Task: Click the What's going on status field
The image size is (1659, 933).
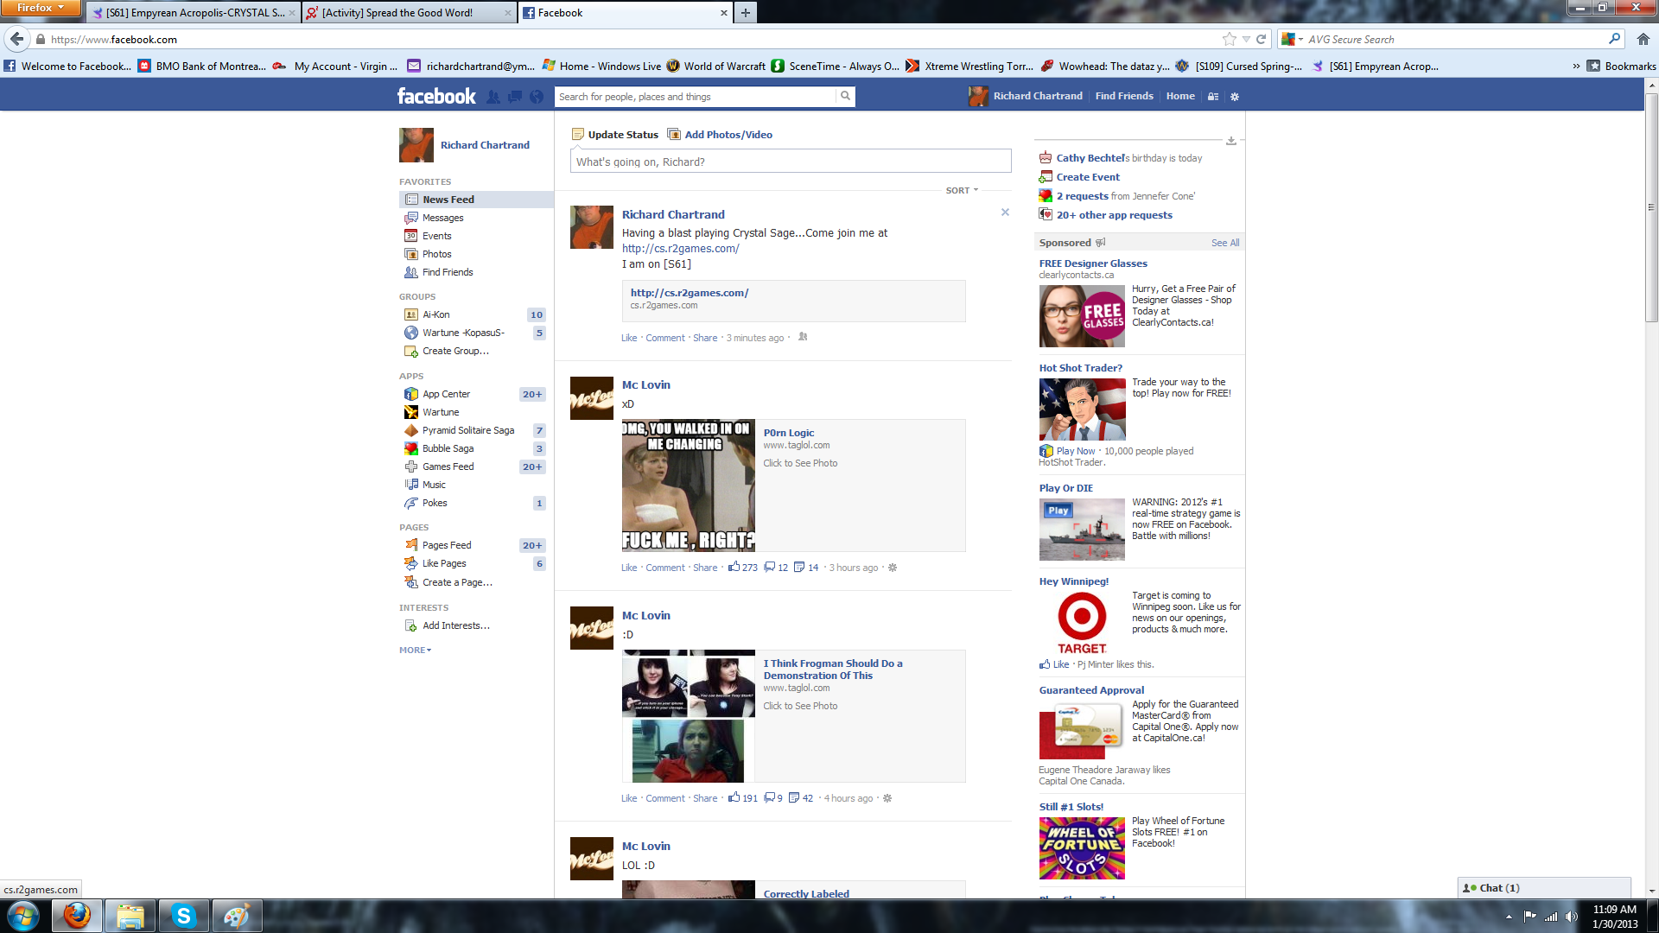Action: [x=790, y=162]
